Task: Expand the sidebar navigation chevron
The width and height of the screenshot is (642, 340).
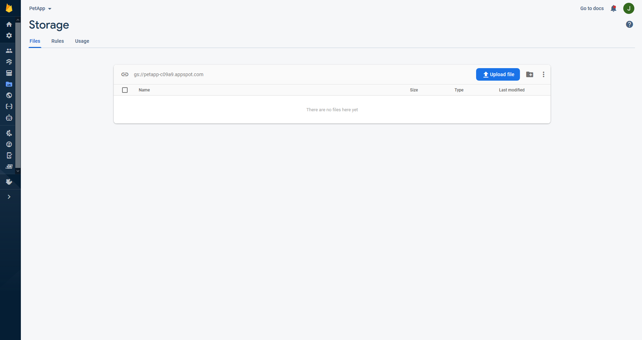Action: pos(9,197)
